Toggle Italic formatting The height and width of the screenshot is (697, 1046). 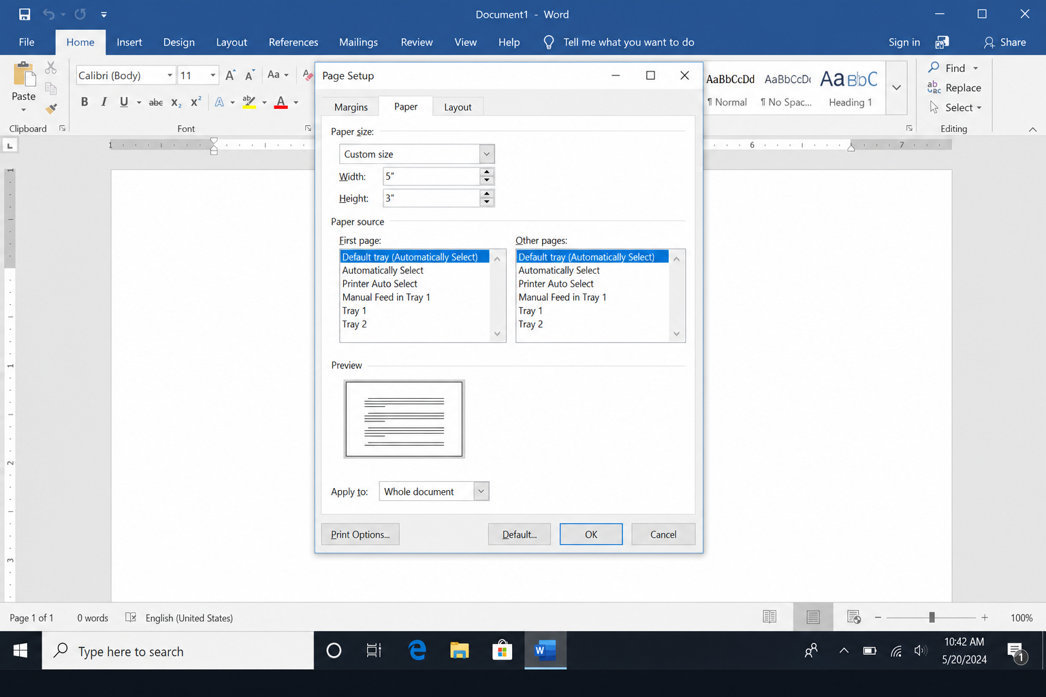pos(104,102)
